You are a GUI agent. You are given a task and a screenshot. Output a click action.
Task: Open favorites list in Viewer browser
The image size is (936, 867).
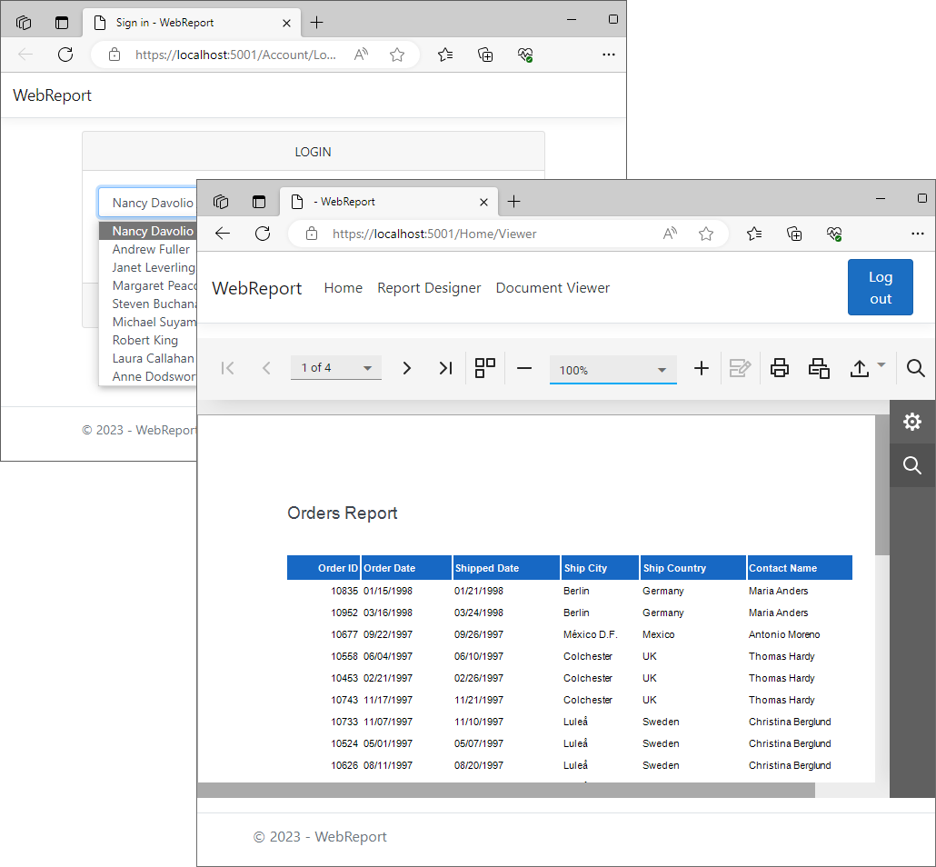pyautogui.click(x=754, y=234)
